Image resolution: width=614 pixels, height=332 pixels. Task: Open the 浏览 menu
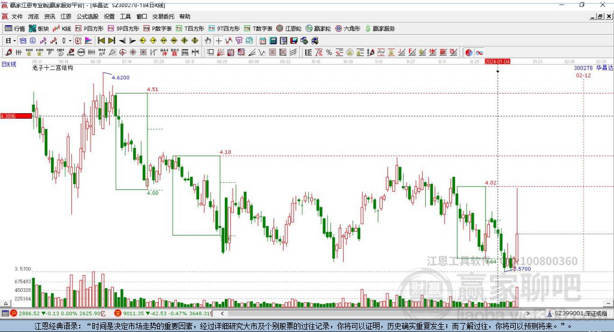(34, 16)
